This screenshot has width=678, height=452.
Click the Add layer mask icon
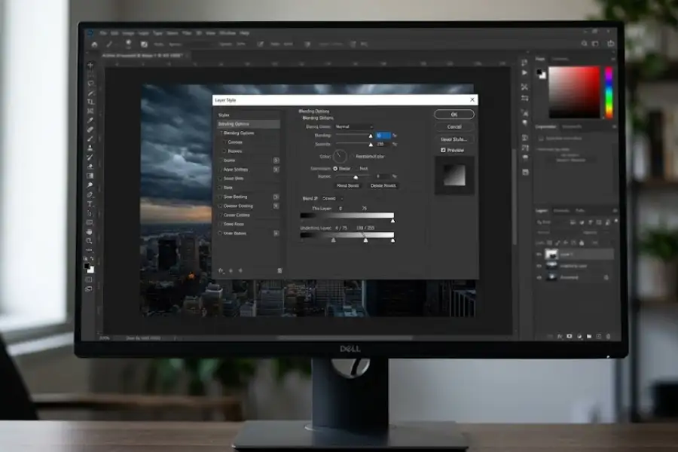click(x=568, y=335)
